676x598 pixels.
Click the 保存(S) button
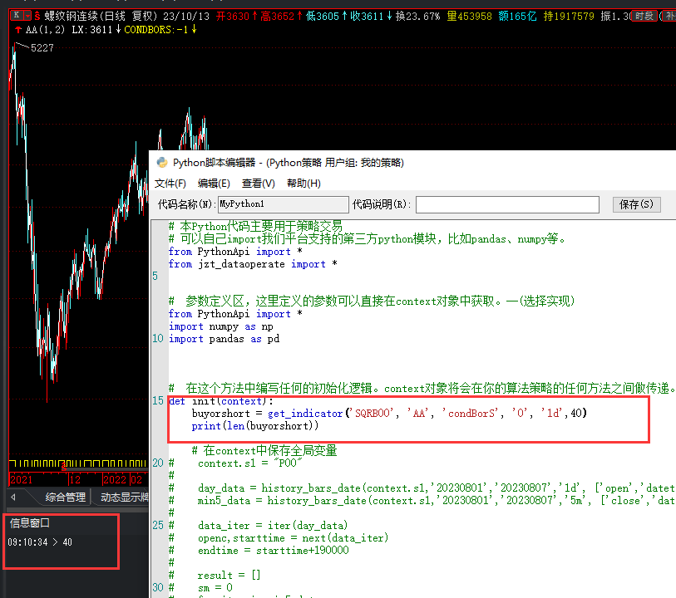tap(636, 204)
